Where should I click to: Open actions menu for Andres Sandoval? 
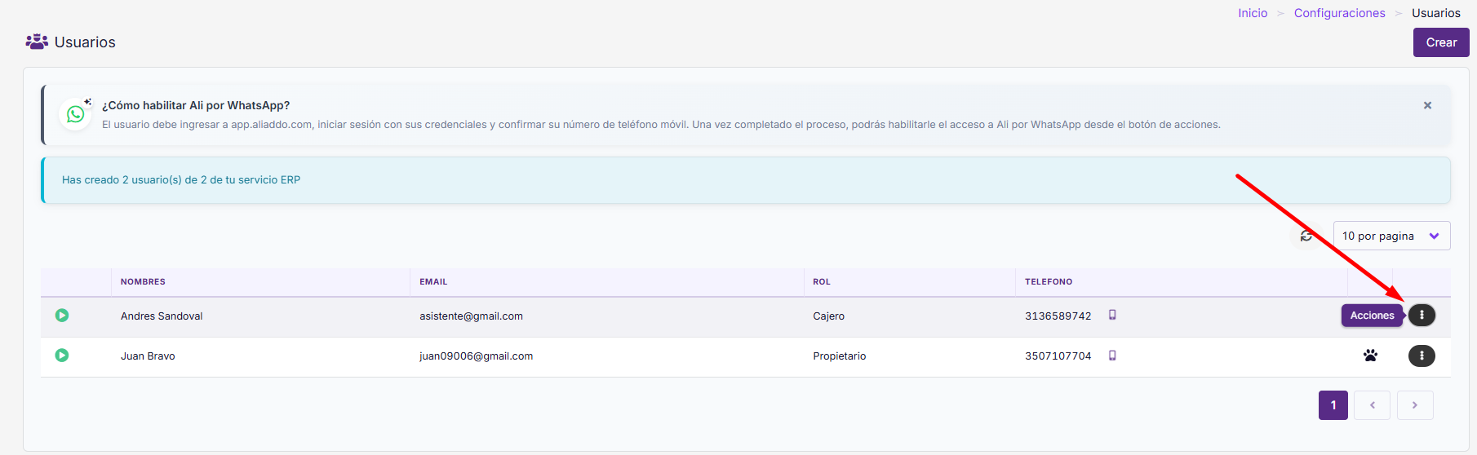pos(1422,316)
